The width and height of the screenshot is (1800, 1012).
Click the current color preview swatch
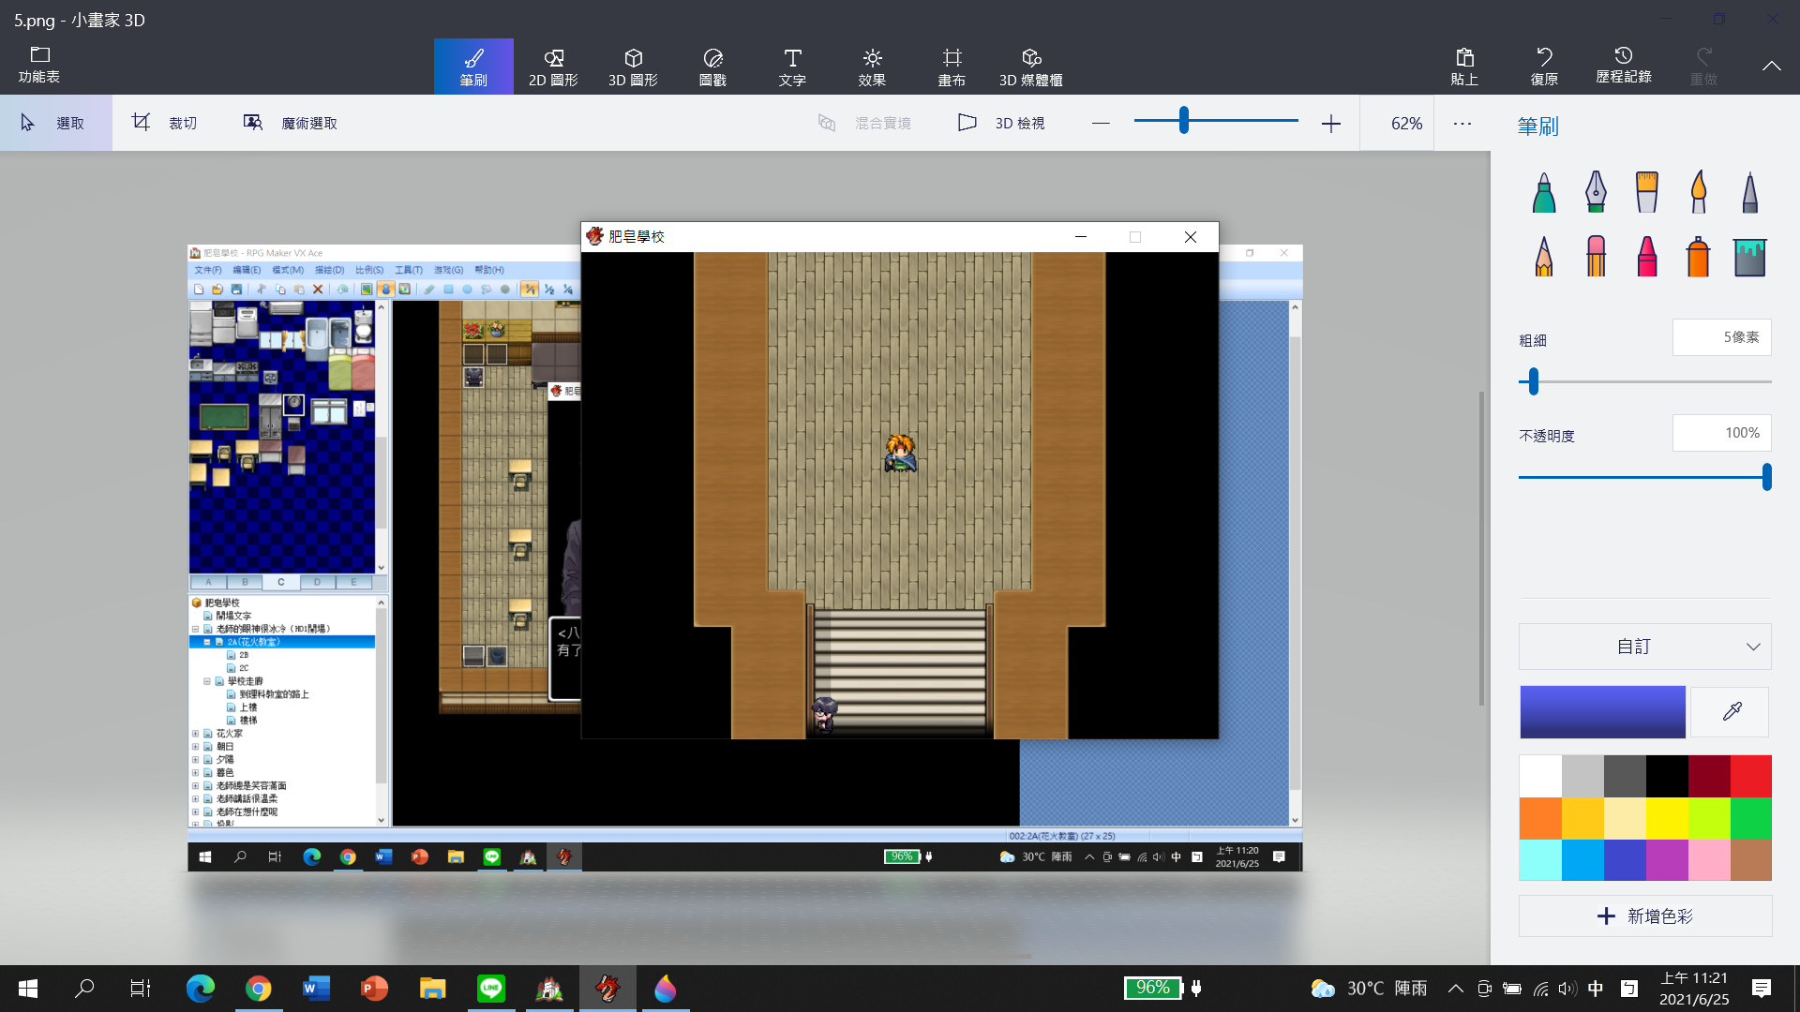click(1602, 712)
